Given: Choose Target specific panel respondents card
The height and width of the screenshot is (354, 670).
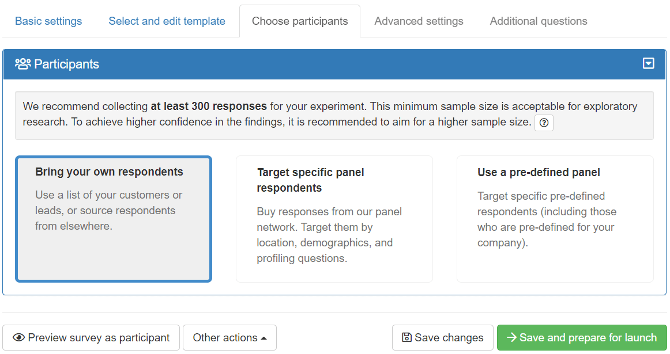Looking at the screenshot, I should tap(334, 219).
